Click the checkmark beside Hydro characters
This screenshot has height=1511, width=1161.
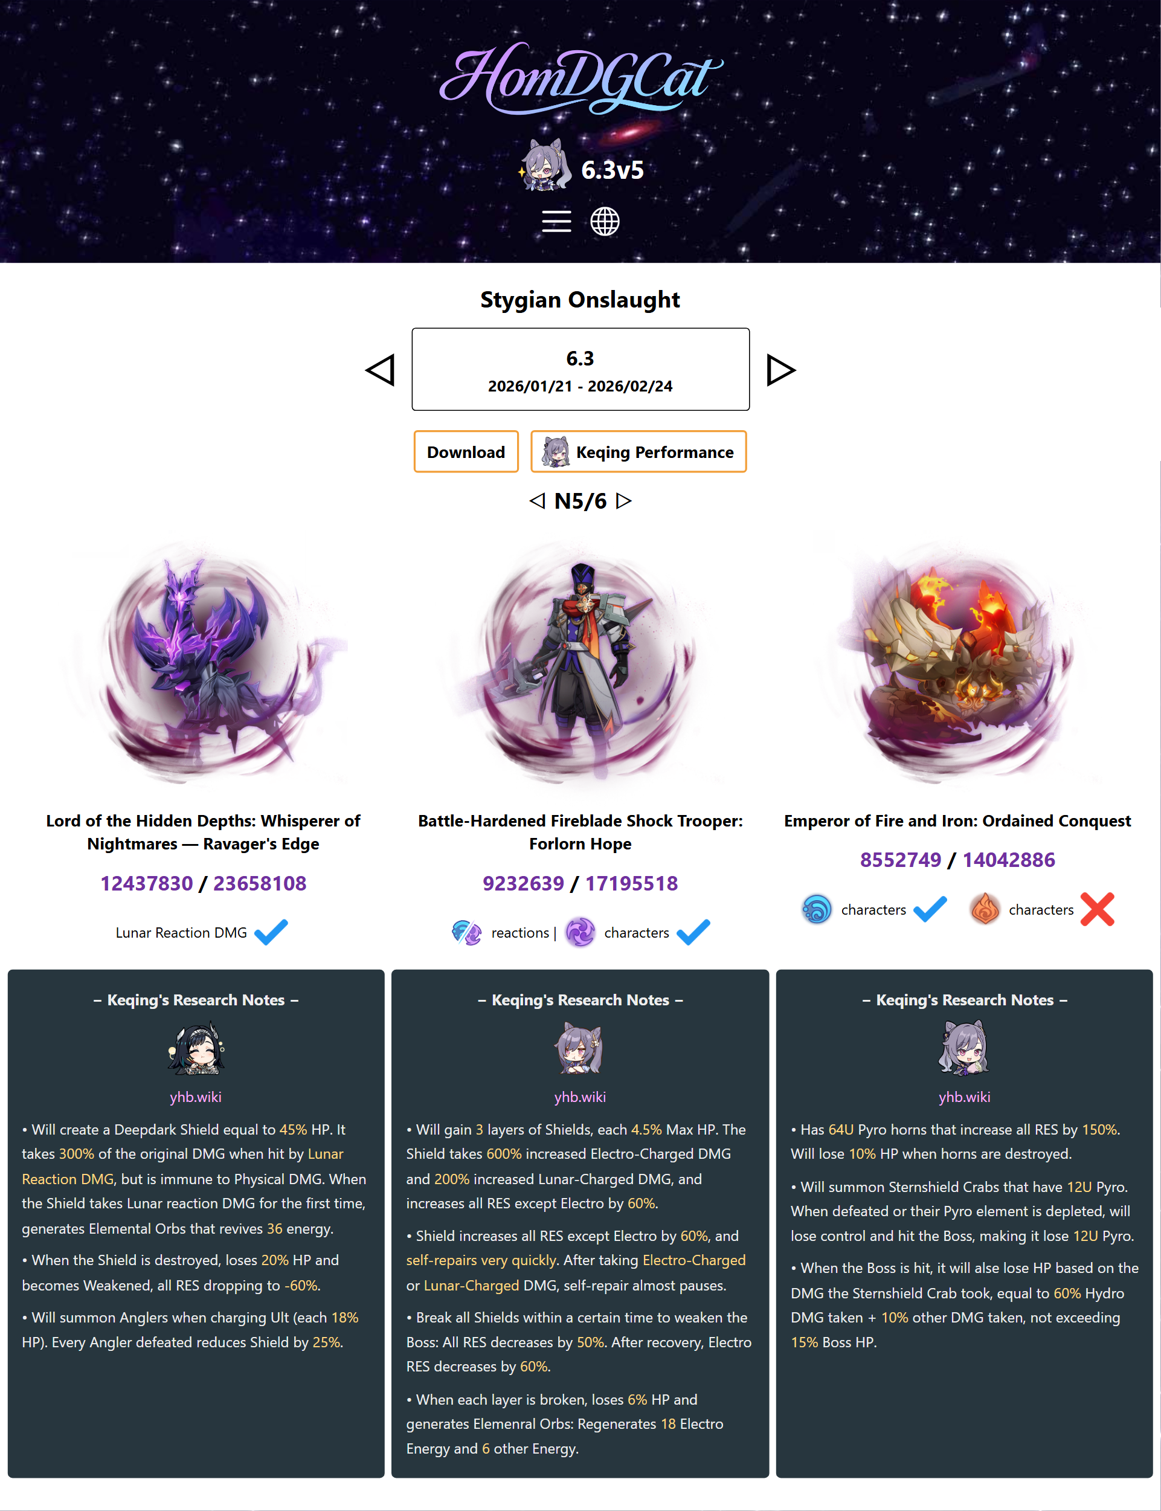point(930,909)
